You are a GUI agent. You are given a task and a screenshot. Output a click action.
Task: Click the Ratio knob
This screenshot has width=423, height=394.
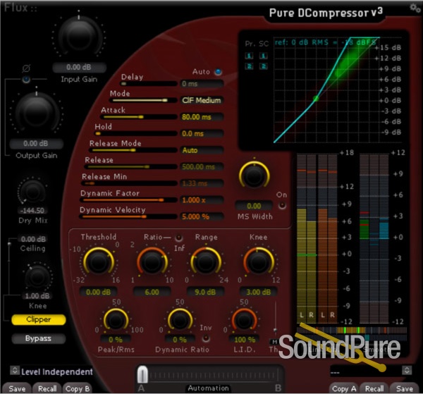coord(152,261)
